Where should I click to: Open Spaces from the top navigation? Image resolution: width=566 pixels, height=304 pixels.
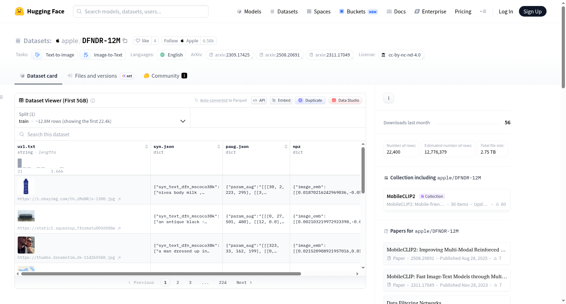[318, 12]
